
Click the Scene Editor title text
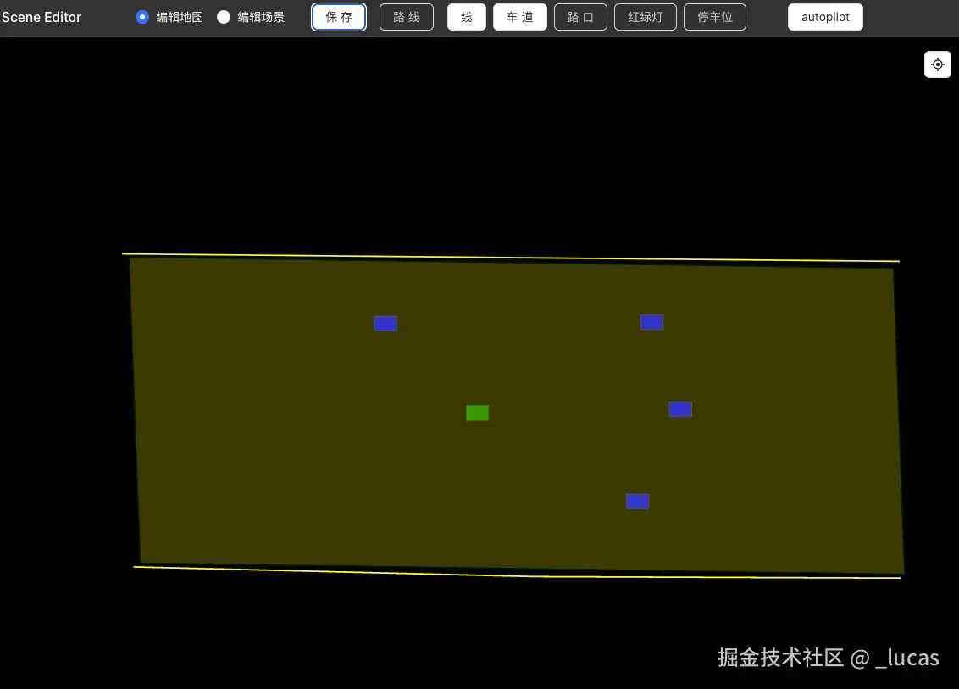tap(42, 16)
